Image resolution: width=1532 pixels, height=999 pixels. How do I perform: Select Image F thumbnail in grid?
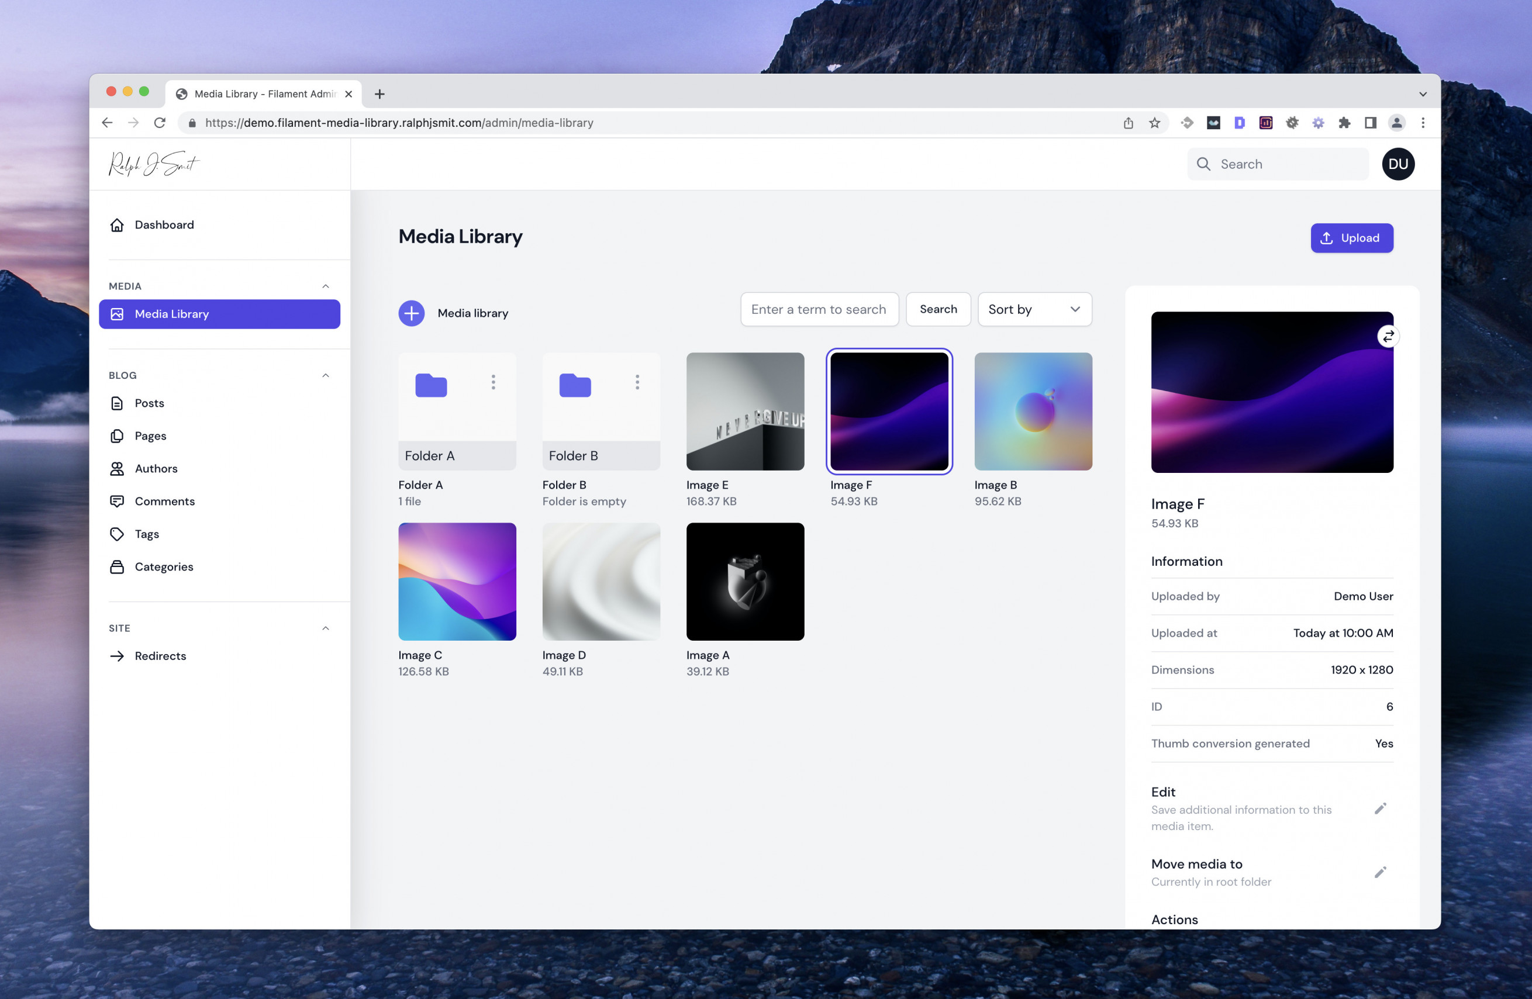890,411
